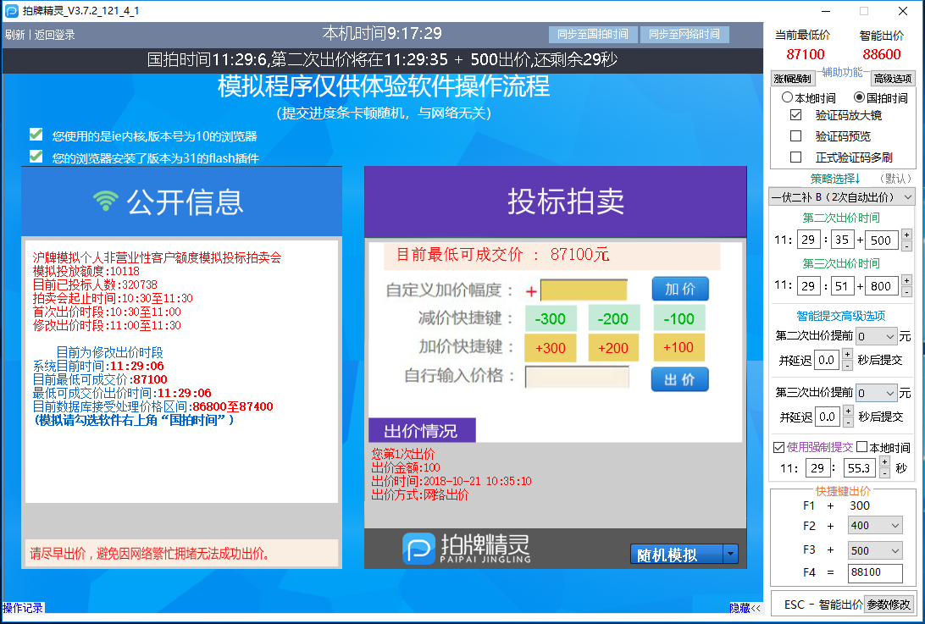Click 策略选择 expander label
The image size is (925, 624).
pyautogui.click(x=834, y=178)
